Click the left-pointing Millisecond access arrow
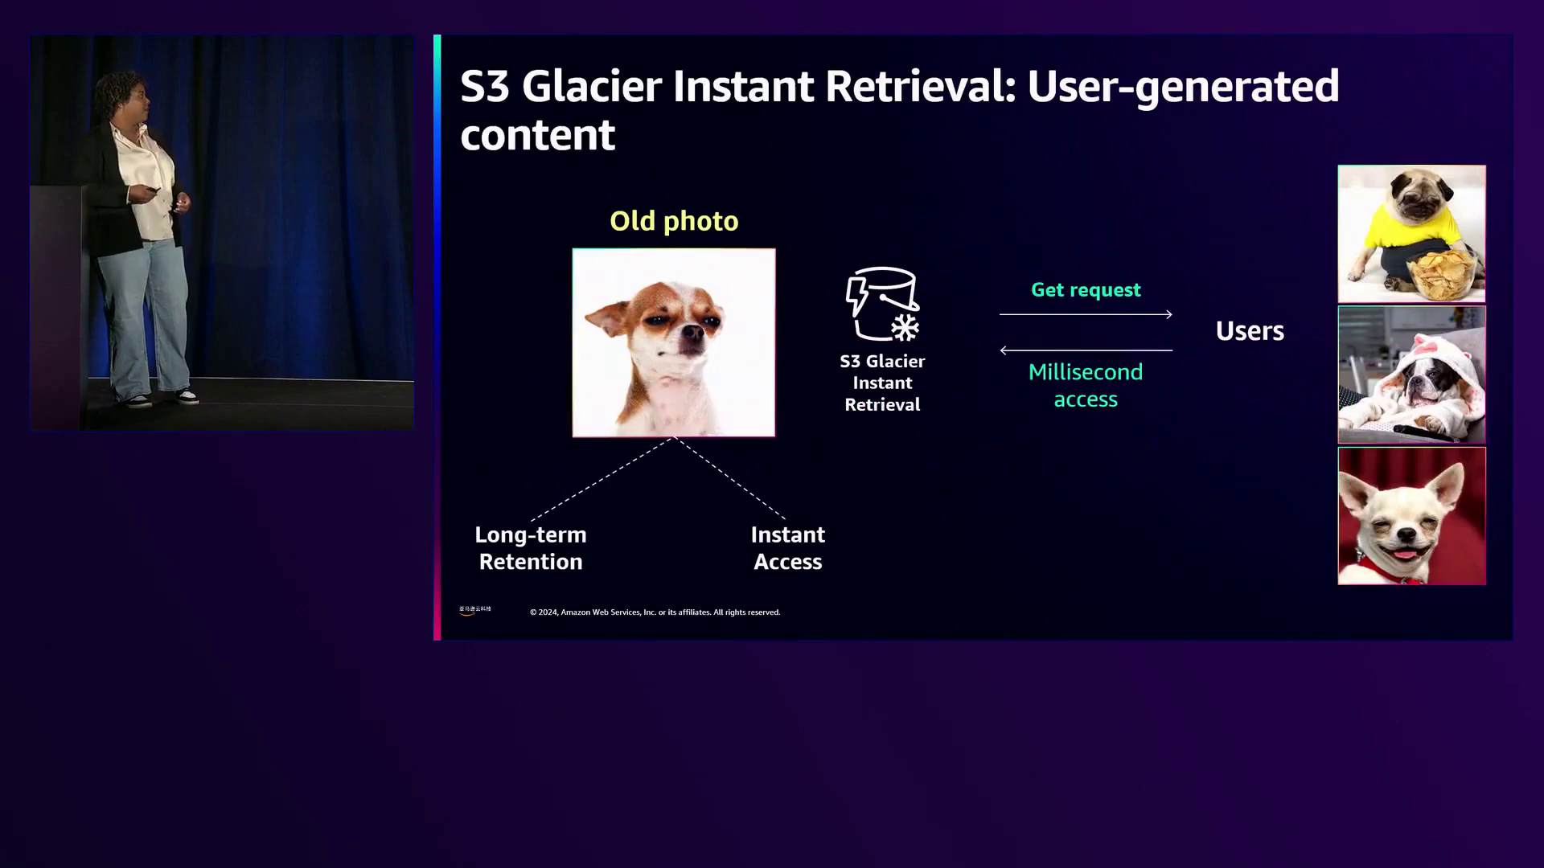The height and width of the screenshot is (868, 1544). pos(1086,350)
